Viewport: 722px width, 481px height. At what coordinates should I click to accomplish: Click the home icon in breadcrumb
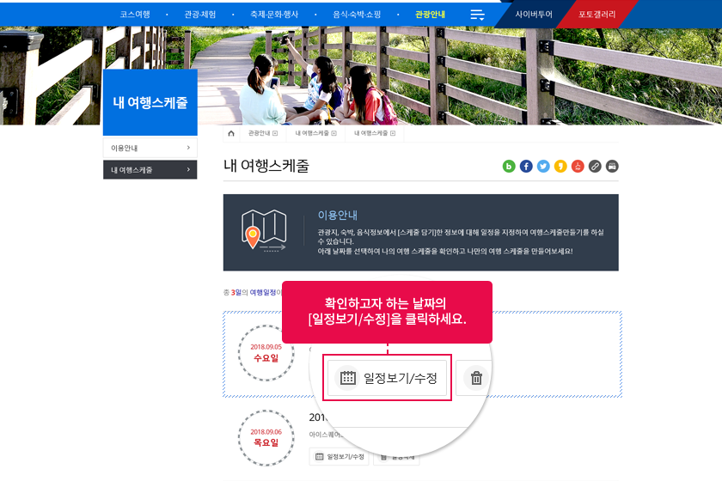231,134
